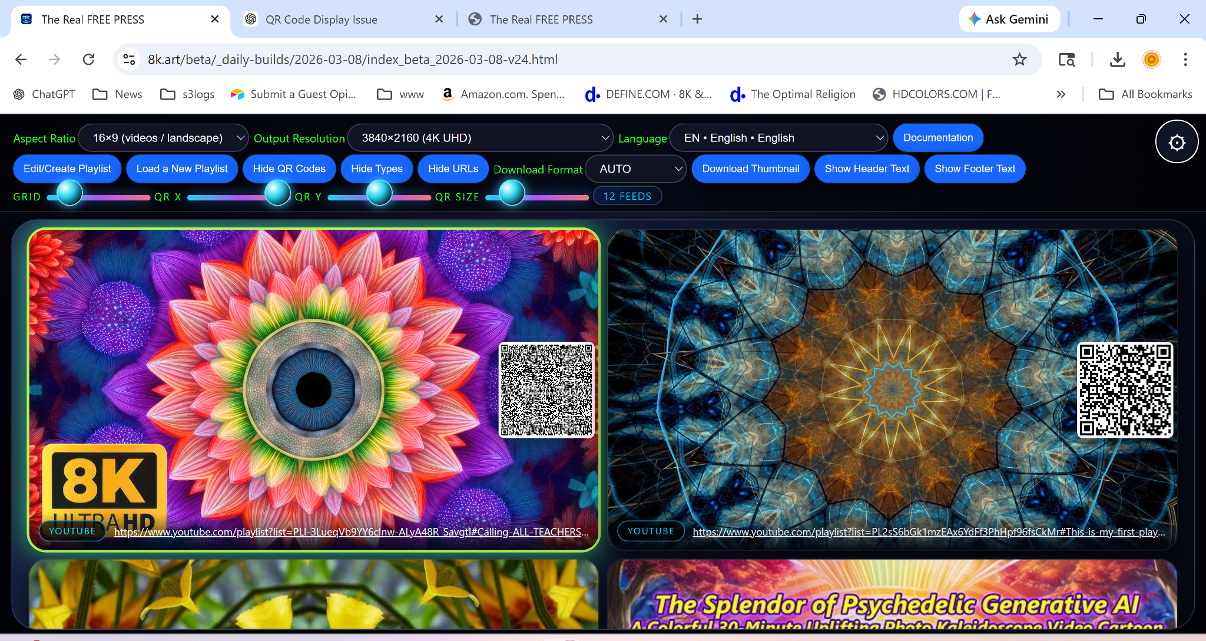Toggle Hide URLs
Viewport: 1206px width, 641px height.
[453, 169]
